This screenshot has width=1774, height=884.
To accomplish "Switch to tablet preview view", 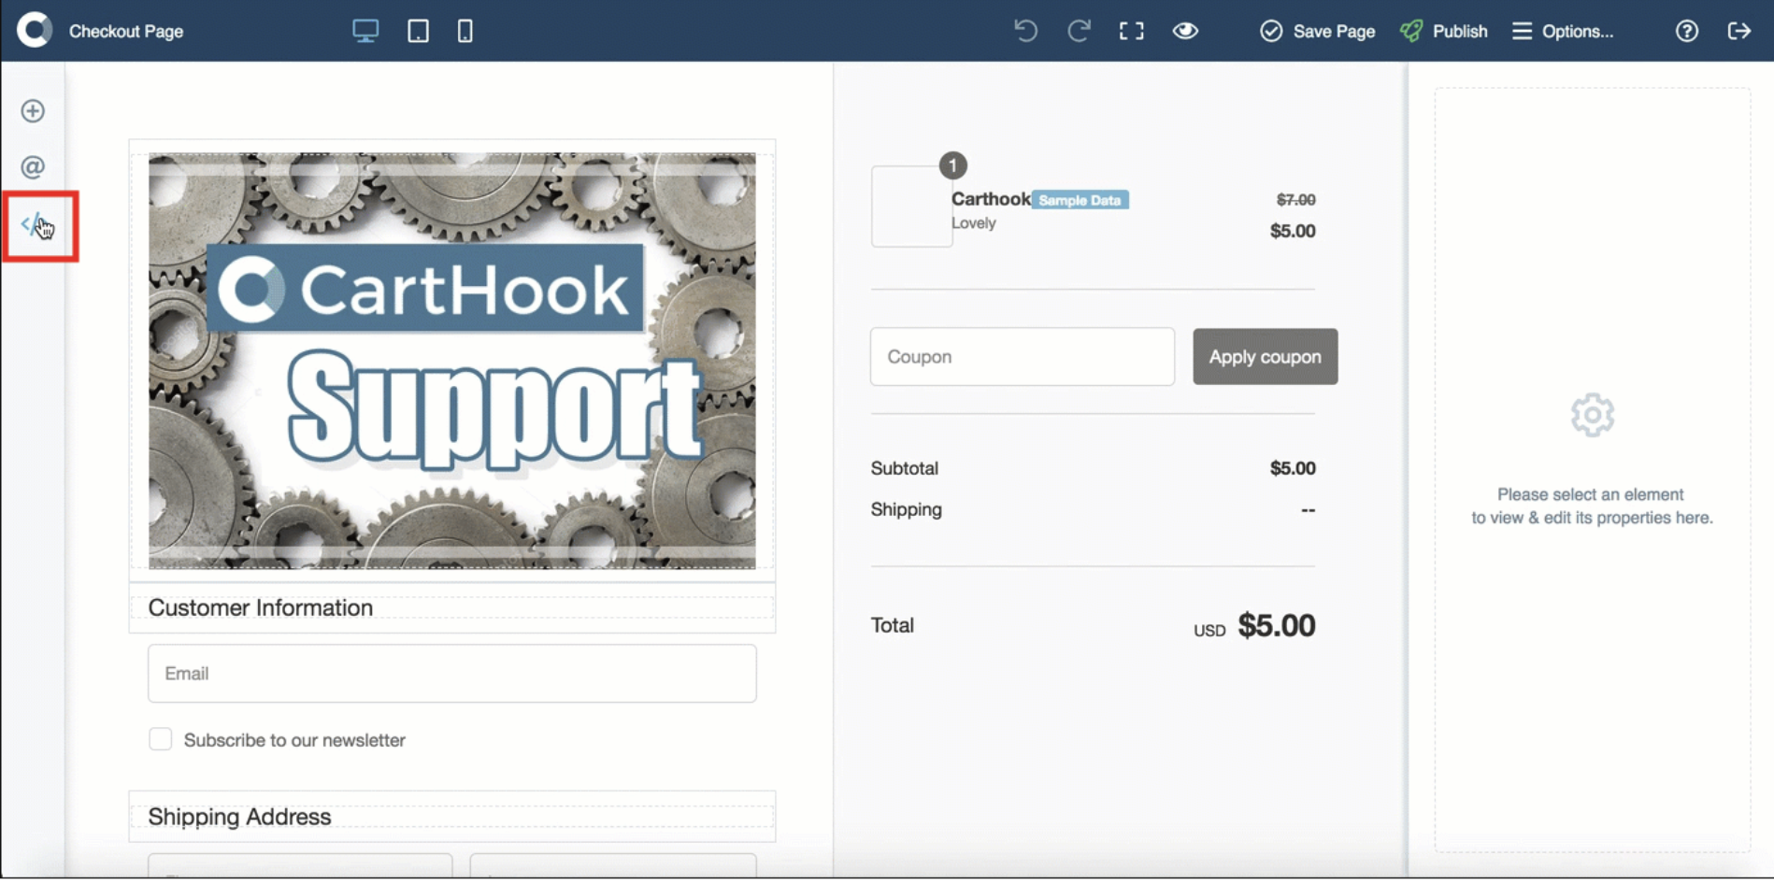I will coord(418,31).
